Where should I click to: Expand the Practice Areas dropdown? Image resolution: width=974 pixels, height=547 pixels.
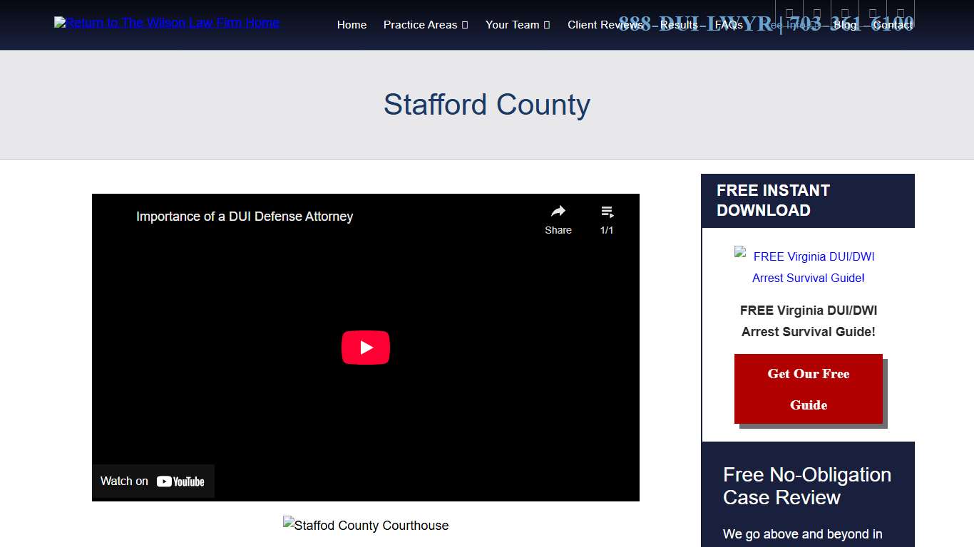[425, 24]
